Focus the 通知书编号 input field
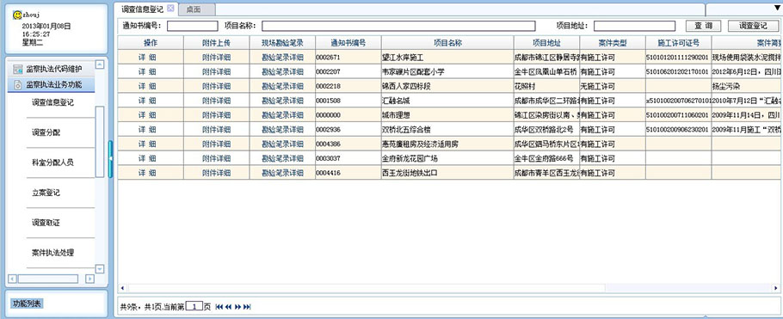The image size is (783, 319). [192, 26]
